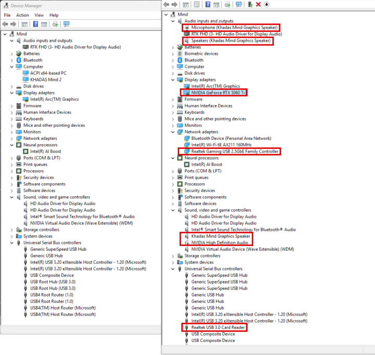Click NVIDIA GeForce RTX 5060 Ti icon
This screenshot has height=355, width=375.
tap(186, 92)
